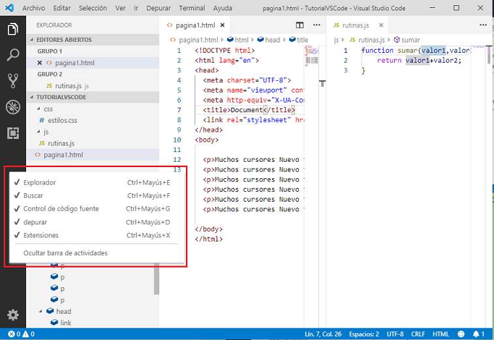
Task: Collapse the head node in outline
Action: point(40,311)
